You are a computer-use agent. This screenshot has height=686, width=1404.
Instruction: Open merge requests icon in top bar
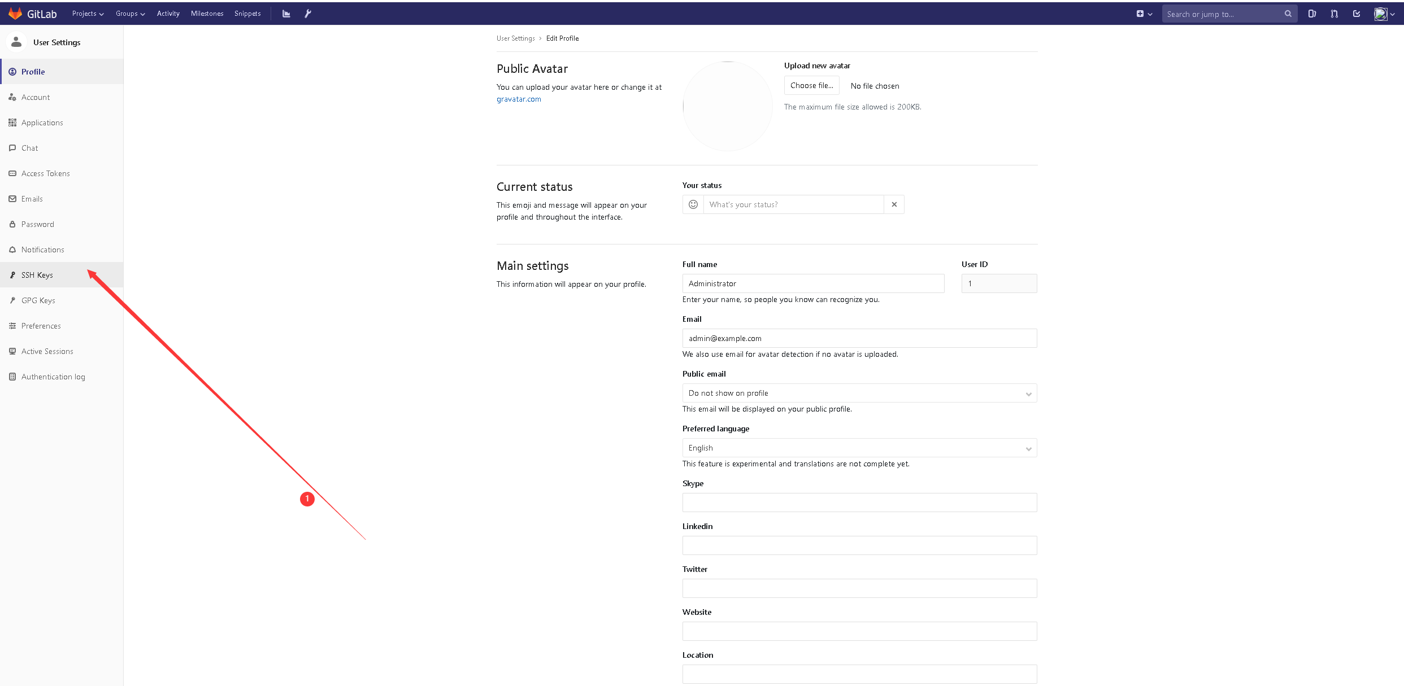click(1334, 14)
